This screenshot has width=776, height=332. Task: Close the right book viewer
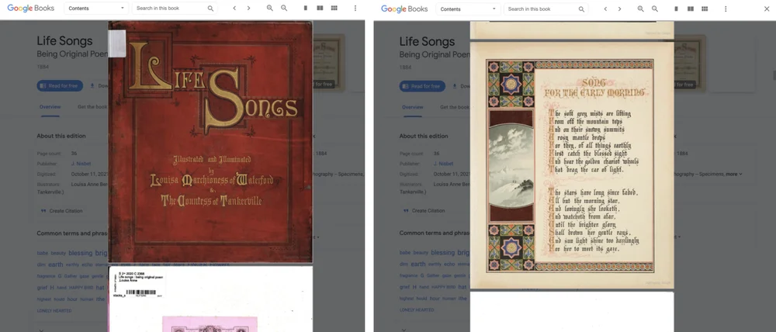click(x=767, y=9)
